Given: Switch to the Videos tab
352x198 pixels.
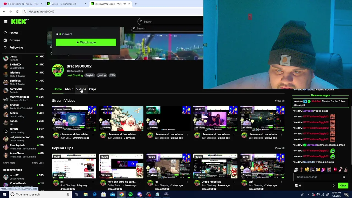Looking at the screenshot, I should click(81, 89).
